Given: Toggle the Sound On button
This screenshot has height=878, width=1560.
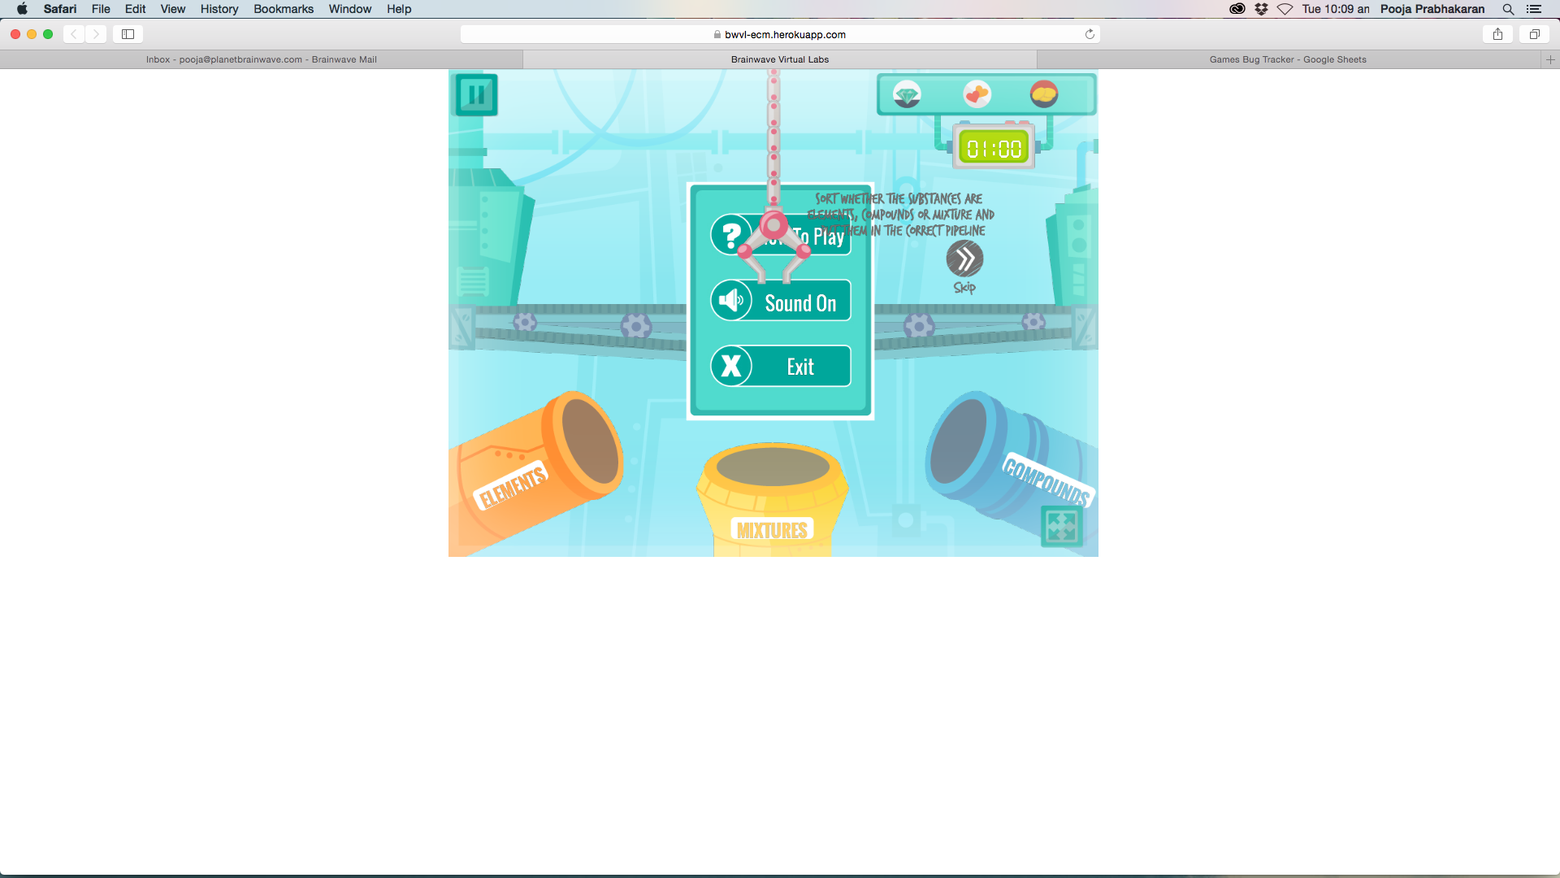Looking at the screenshot, I should coord(781,301).
